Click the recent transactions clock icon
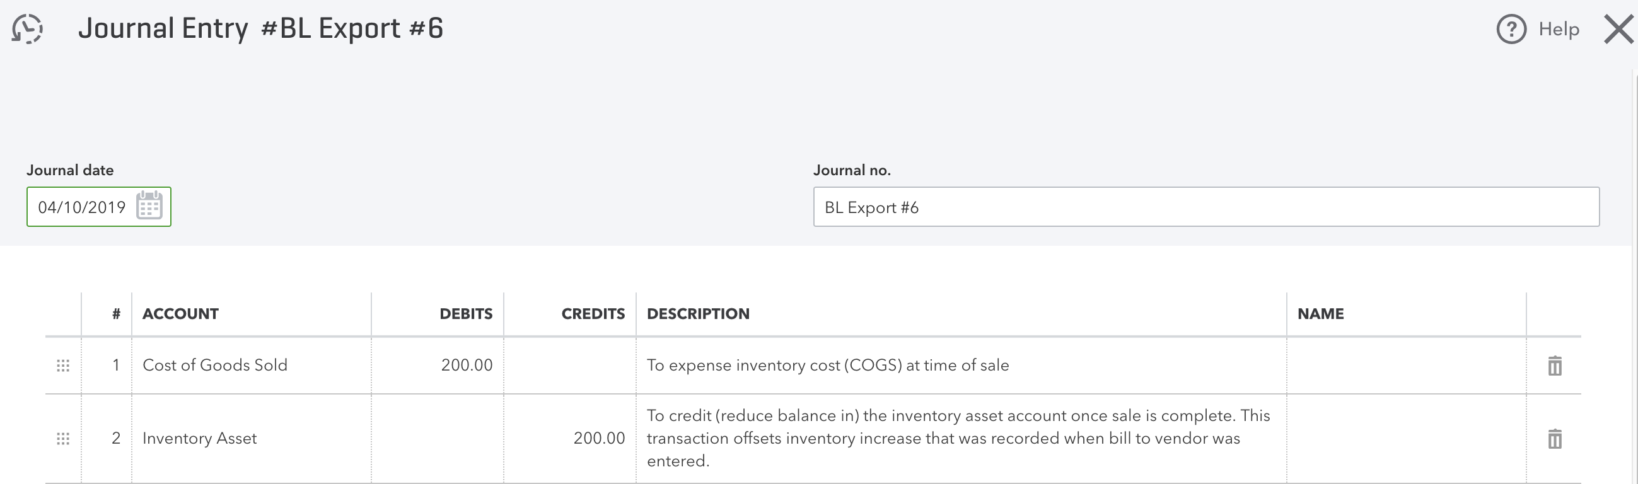This screenshot has width=1638, height=484. pos(27,29)
